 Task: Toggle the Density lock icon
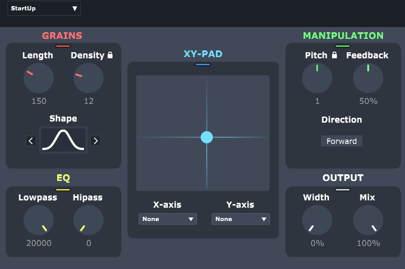110,55
